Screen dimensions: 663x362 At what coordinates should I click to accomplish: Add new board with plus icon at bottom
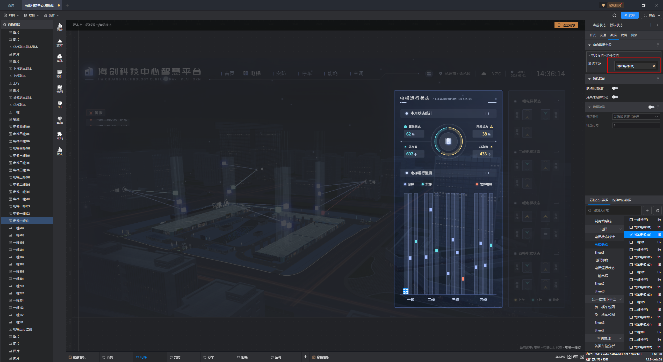306,357
